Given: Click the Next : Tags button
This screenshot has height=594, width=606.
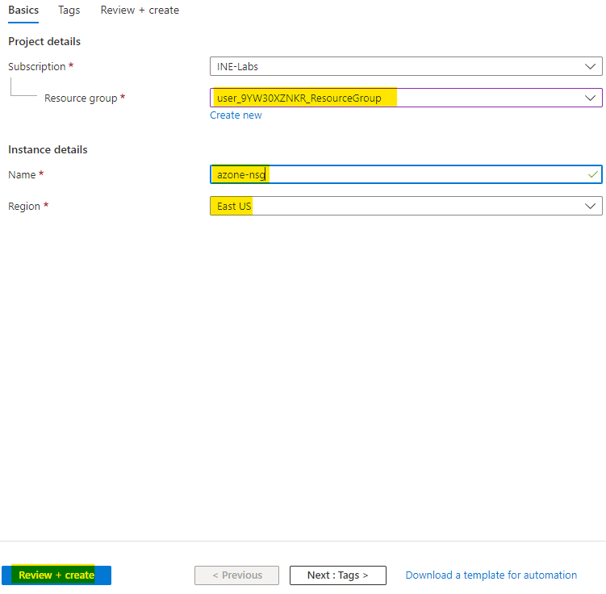Looking at the screenshot, I should click(x=337, y=575).
